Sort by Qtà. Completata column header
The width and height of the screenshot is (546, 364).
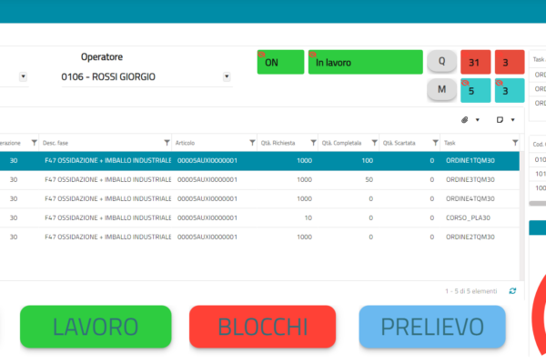tap(341, 143)
